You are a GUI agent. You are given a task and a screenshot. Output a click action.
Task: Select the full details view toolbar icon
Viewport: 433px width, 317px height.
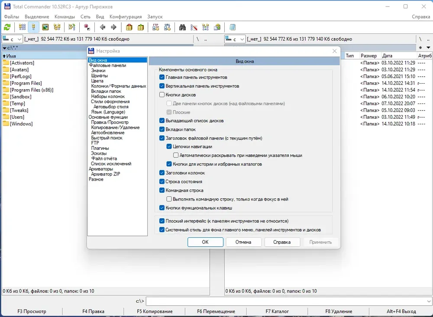point(33,27)
